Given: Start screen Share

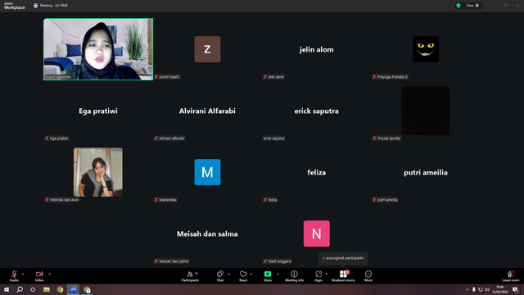Looking at the screenshot, I should (x=268, y=276).
